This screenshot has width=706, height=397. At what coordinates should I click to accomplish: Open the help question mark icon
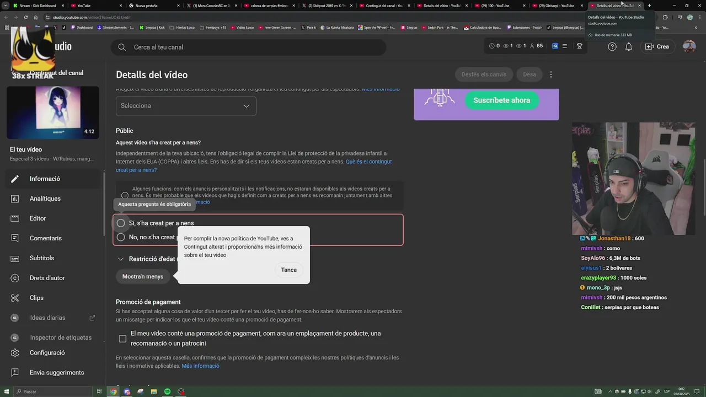[612, 47]
